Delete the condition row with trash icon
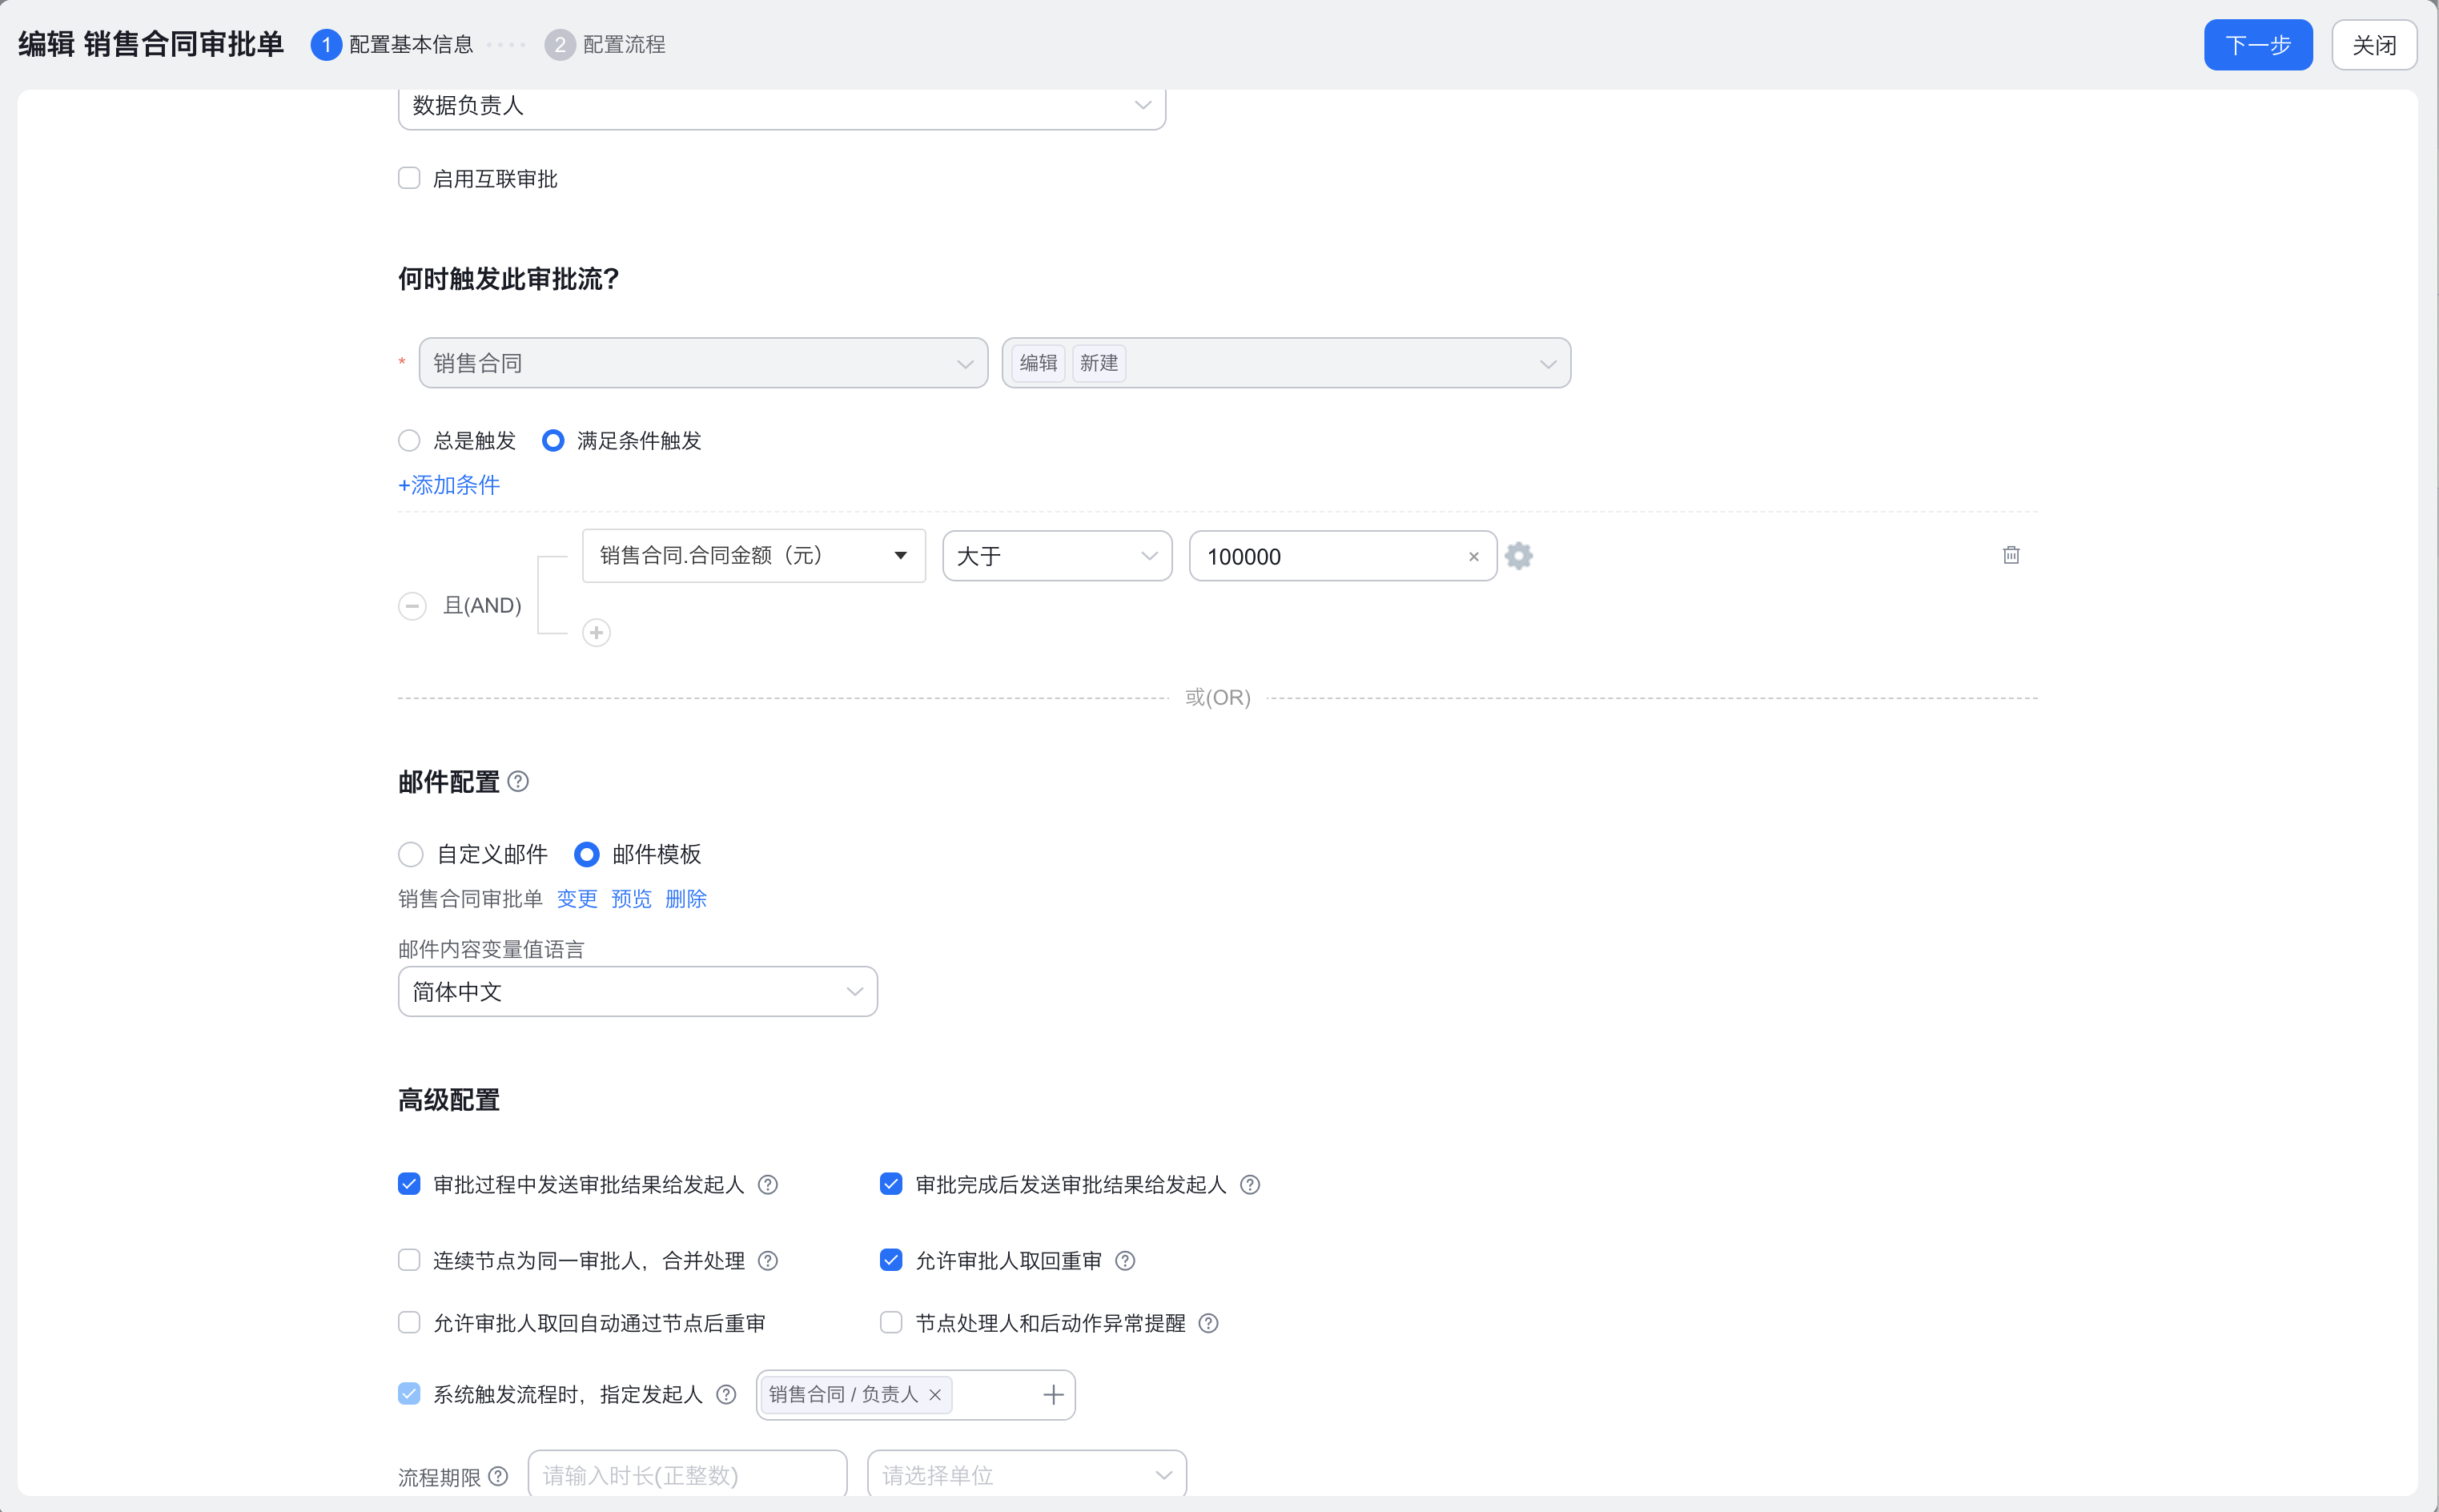 [x=2011, y=555]
